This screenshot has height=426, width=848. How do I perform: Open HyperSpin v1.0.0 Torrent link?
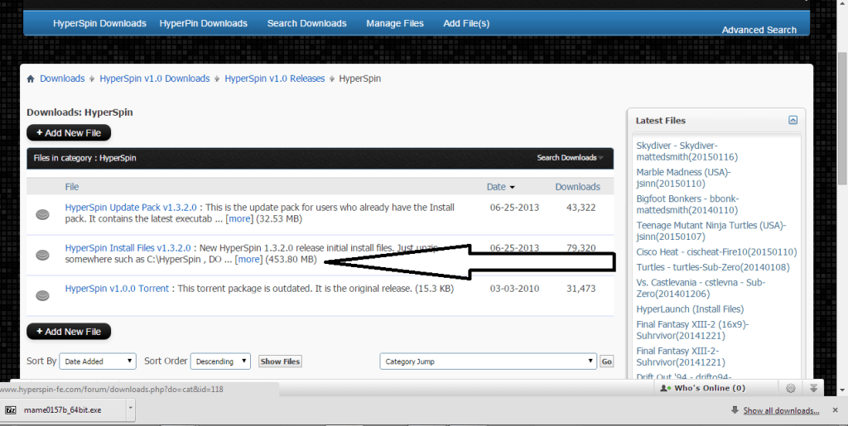click(x=117, y=289)
